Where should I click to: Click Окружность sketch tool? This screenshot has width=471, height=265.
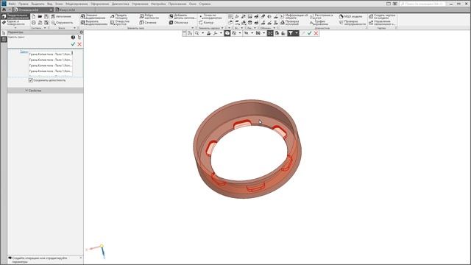click(62, 23)
